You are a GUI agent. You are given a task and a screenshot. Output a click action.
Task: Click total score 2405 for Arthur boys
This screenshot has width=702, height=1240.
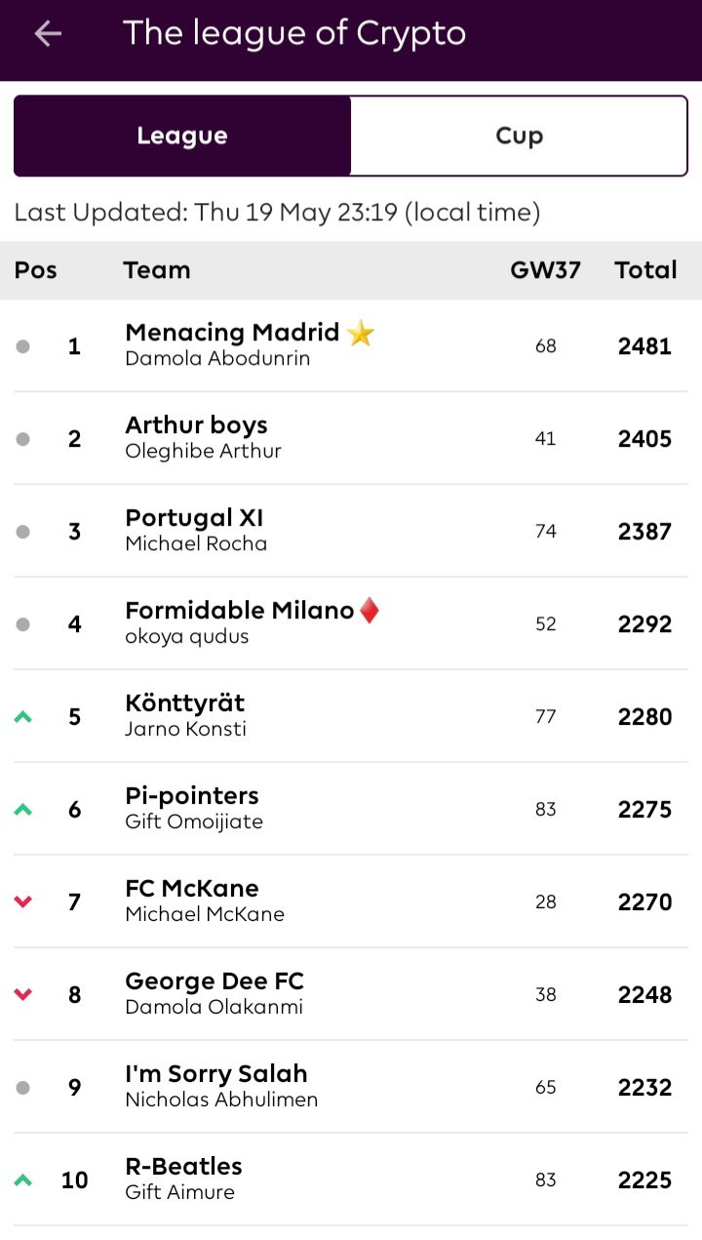pyautogui.click(x=644, y=439)
